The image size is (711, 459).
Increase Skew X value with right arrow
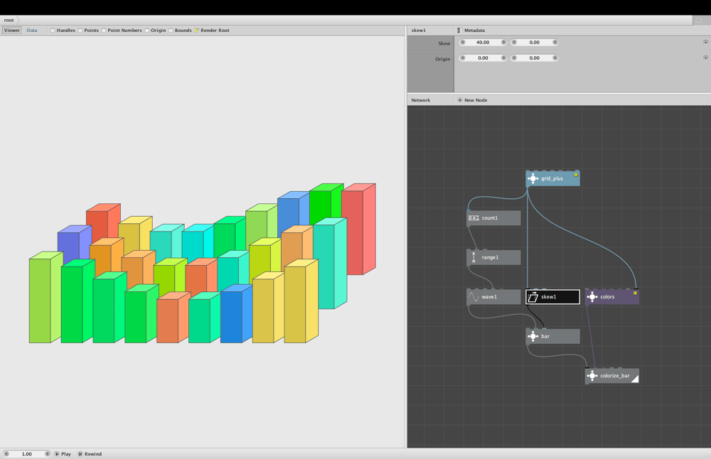(503, 42)
